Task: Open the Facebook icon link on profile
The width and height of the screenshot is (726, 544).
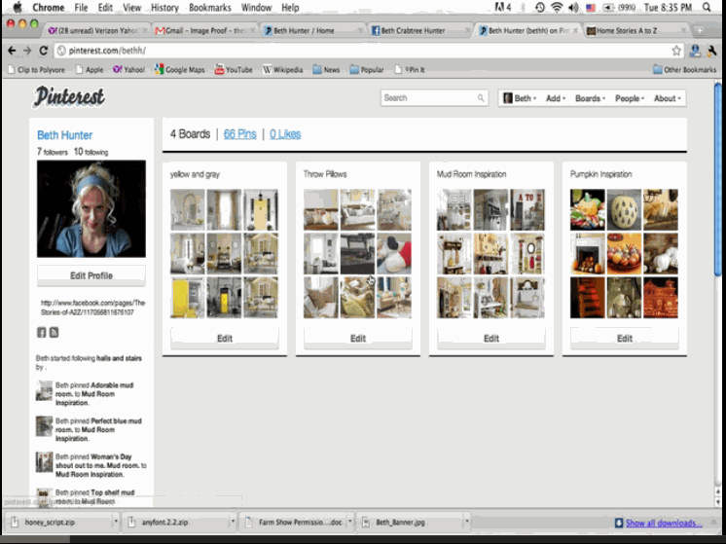Action: pyautogui.click(x=42, y=333)
